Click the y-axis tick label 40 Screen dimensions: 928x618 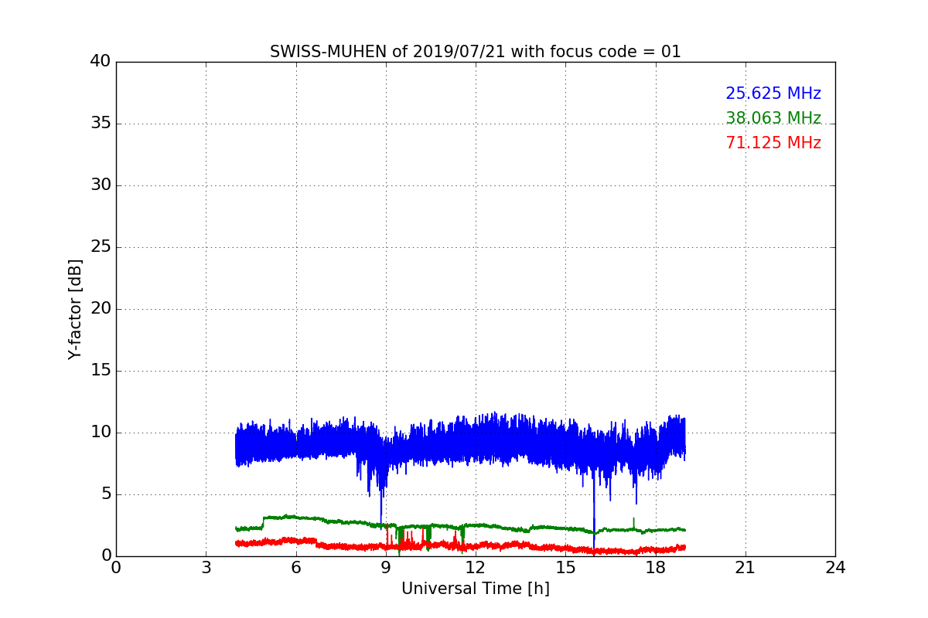pos(101,62)
